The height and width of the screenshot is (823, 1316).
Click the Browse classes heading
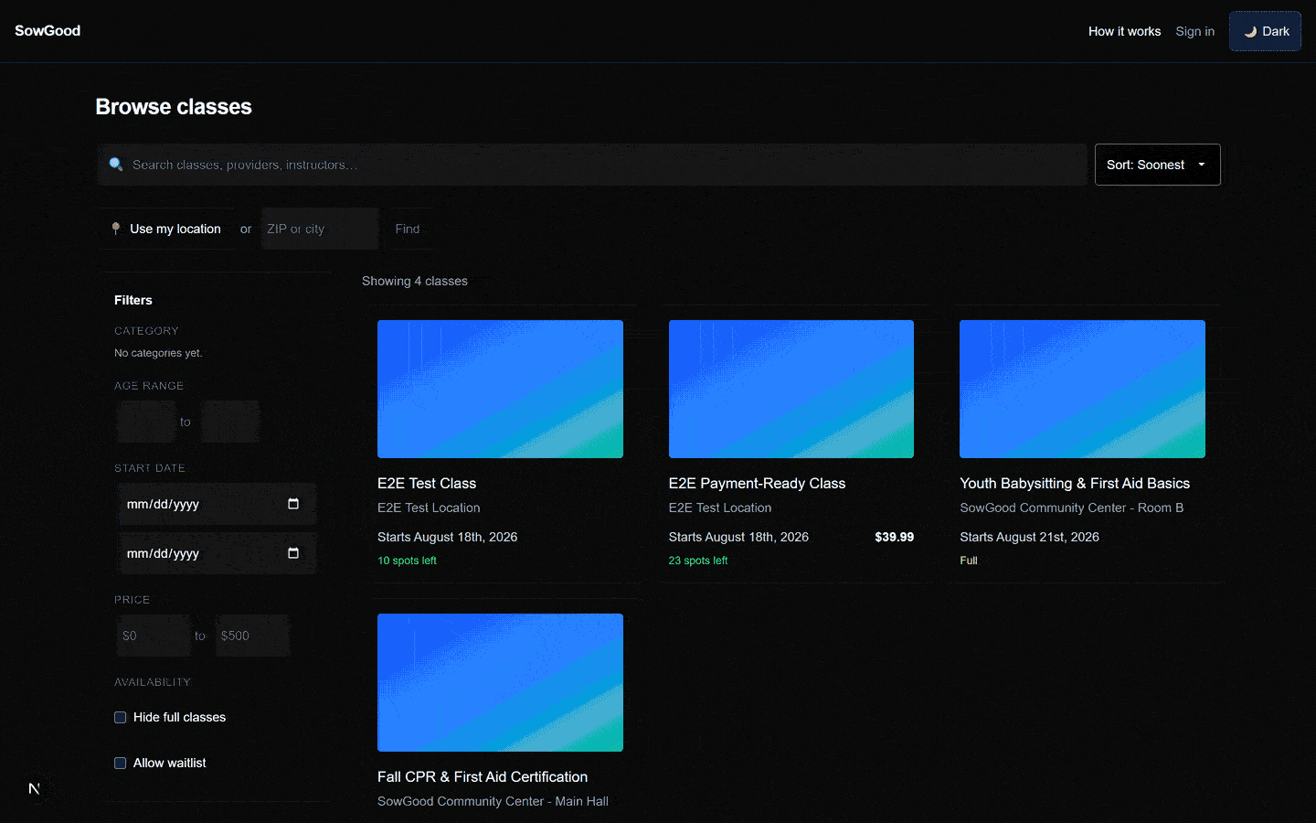174,107
